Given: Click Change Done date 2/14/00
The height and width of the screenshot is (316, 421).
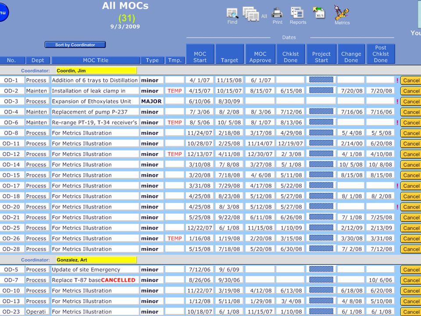Looking at the screenshot, I should 352,144.
